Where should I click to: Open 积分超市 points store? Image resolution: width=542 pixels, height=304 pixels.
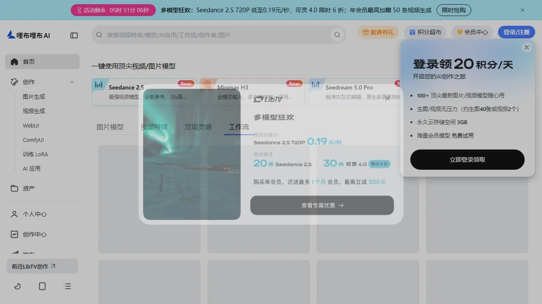pos(425,32)
